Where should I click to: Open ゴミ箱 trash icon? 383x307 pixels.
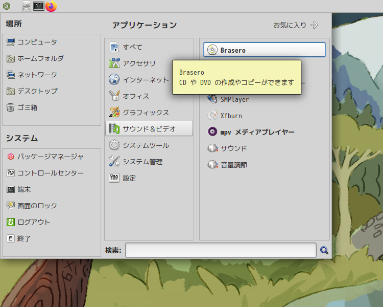[11, 107]
